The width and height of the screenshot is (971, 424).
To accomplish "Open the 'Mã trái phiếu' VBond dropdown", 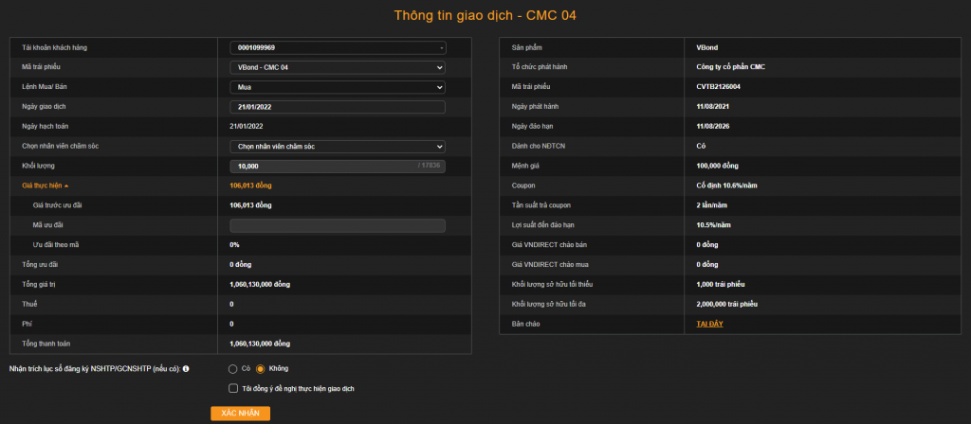I will 338,67.
